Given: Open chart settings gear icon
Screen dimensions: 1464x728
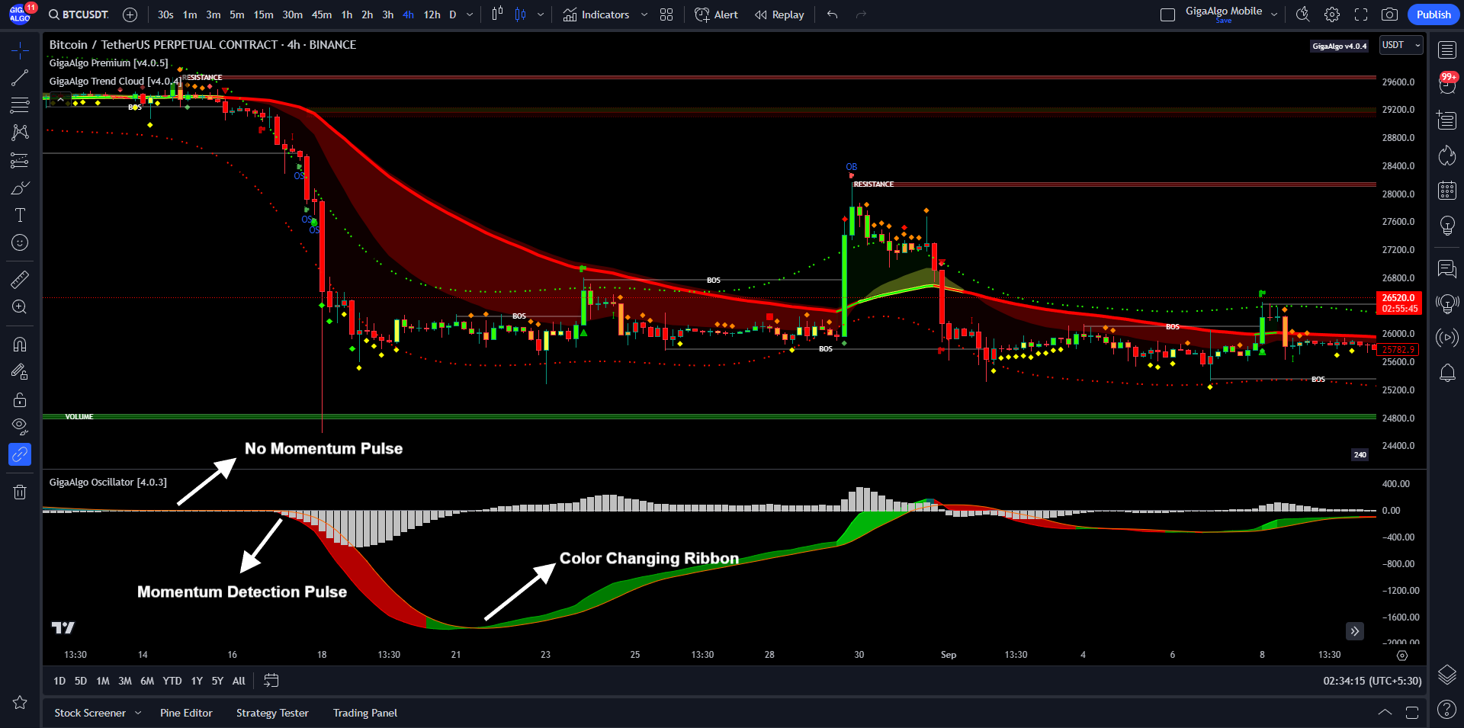Looking at the screenshot, I should point(1332,14).
